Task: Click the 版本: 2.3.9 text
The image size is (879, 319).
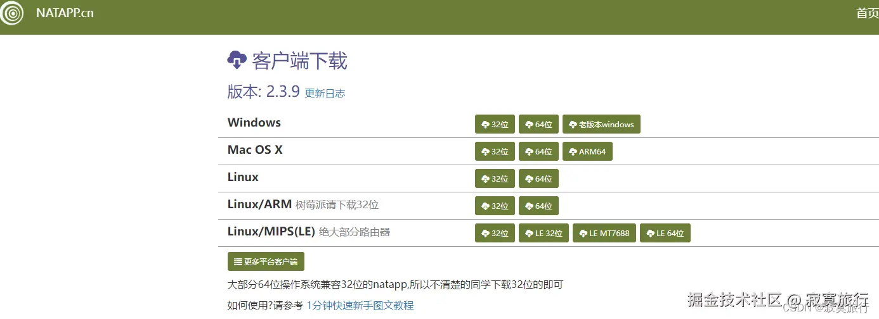Action: [263, 91]
